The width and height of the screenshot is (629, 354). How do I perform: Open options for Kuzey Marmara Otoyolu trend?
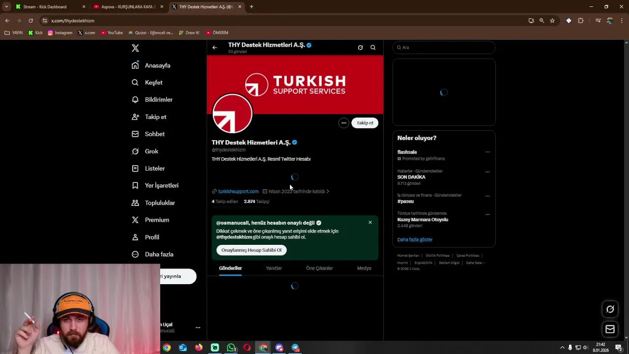pyautogui.click(x=487, y=215)
